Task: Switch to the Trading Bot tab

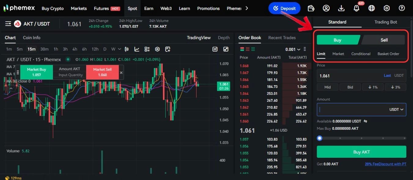Action: [x=386, y=22]
